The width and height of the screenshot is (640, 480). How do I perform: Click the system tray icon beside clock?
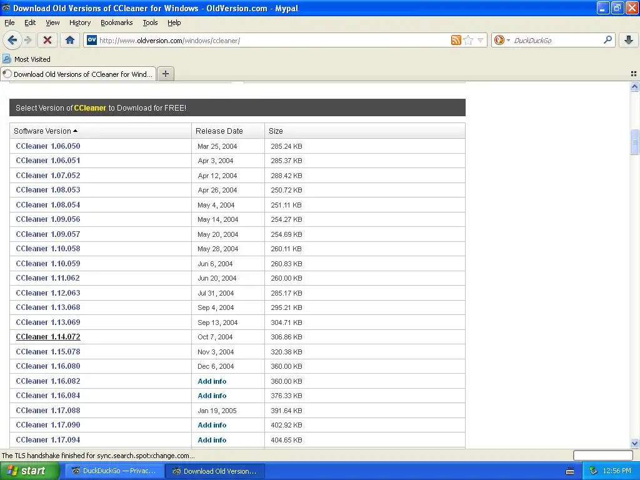(593, 471)
